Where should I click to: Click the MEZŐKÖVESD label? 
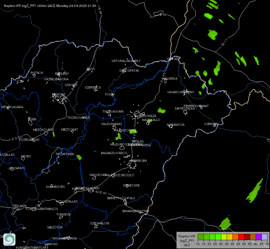[44, 130]
